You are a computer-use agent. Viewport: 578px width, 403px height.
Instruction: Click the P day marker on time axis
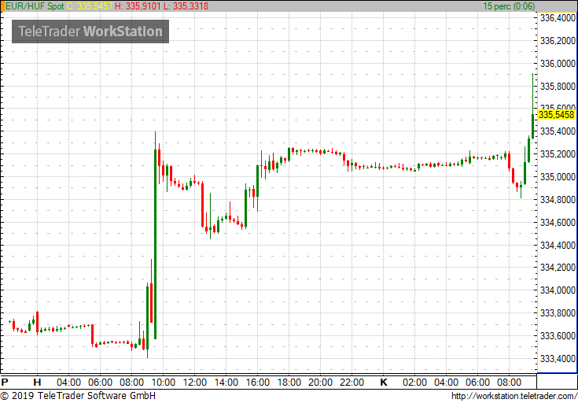tap(5, 382)
